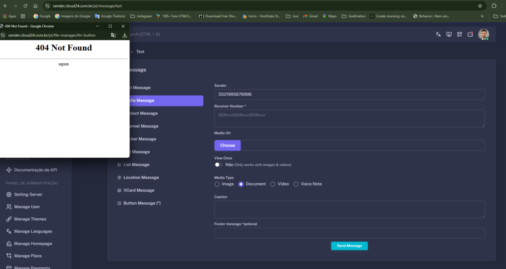Viewport: 506px width, 269px height.
Task: Click the Send Message button
Action: pyautogui.click(x=349, y=246)
